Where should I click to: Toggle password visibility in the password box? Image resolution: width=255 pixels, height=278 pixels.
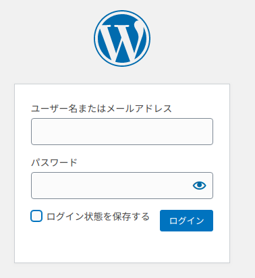(199, 186)
